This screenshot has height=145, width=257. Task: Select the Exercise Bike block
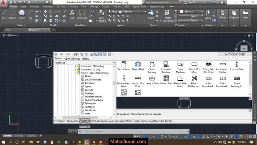coord(237,66)
